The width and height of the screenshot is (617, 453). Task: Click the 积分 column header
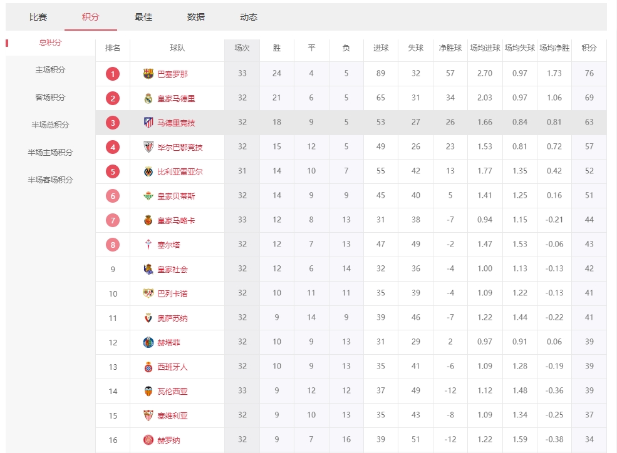pos(589,48)
